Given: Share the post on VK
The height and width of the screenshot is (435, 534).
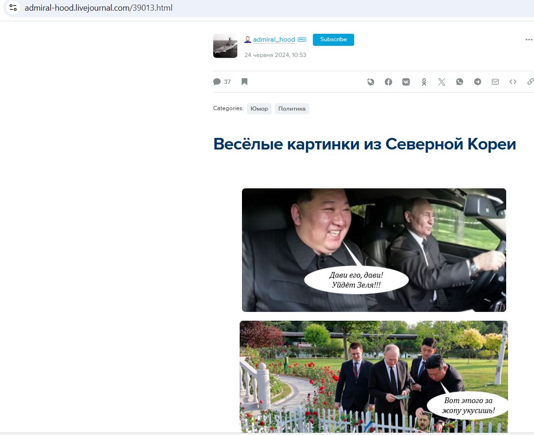Looking at the screenshot, I should tap(406, 82).
